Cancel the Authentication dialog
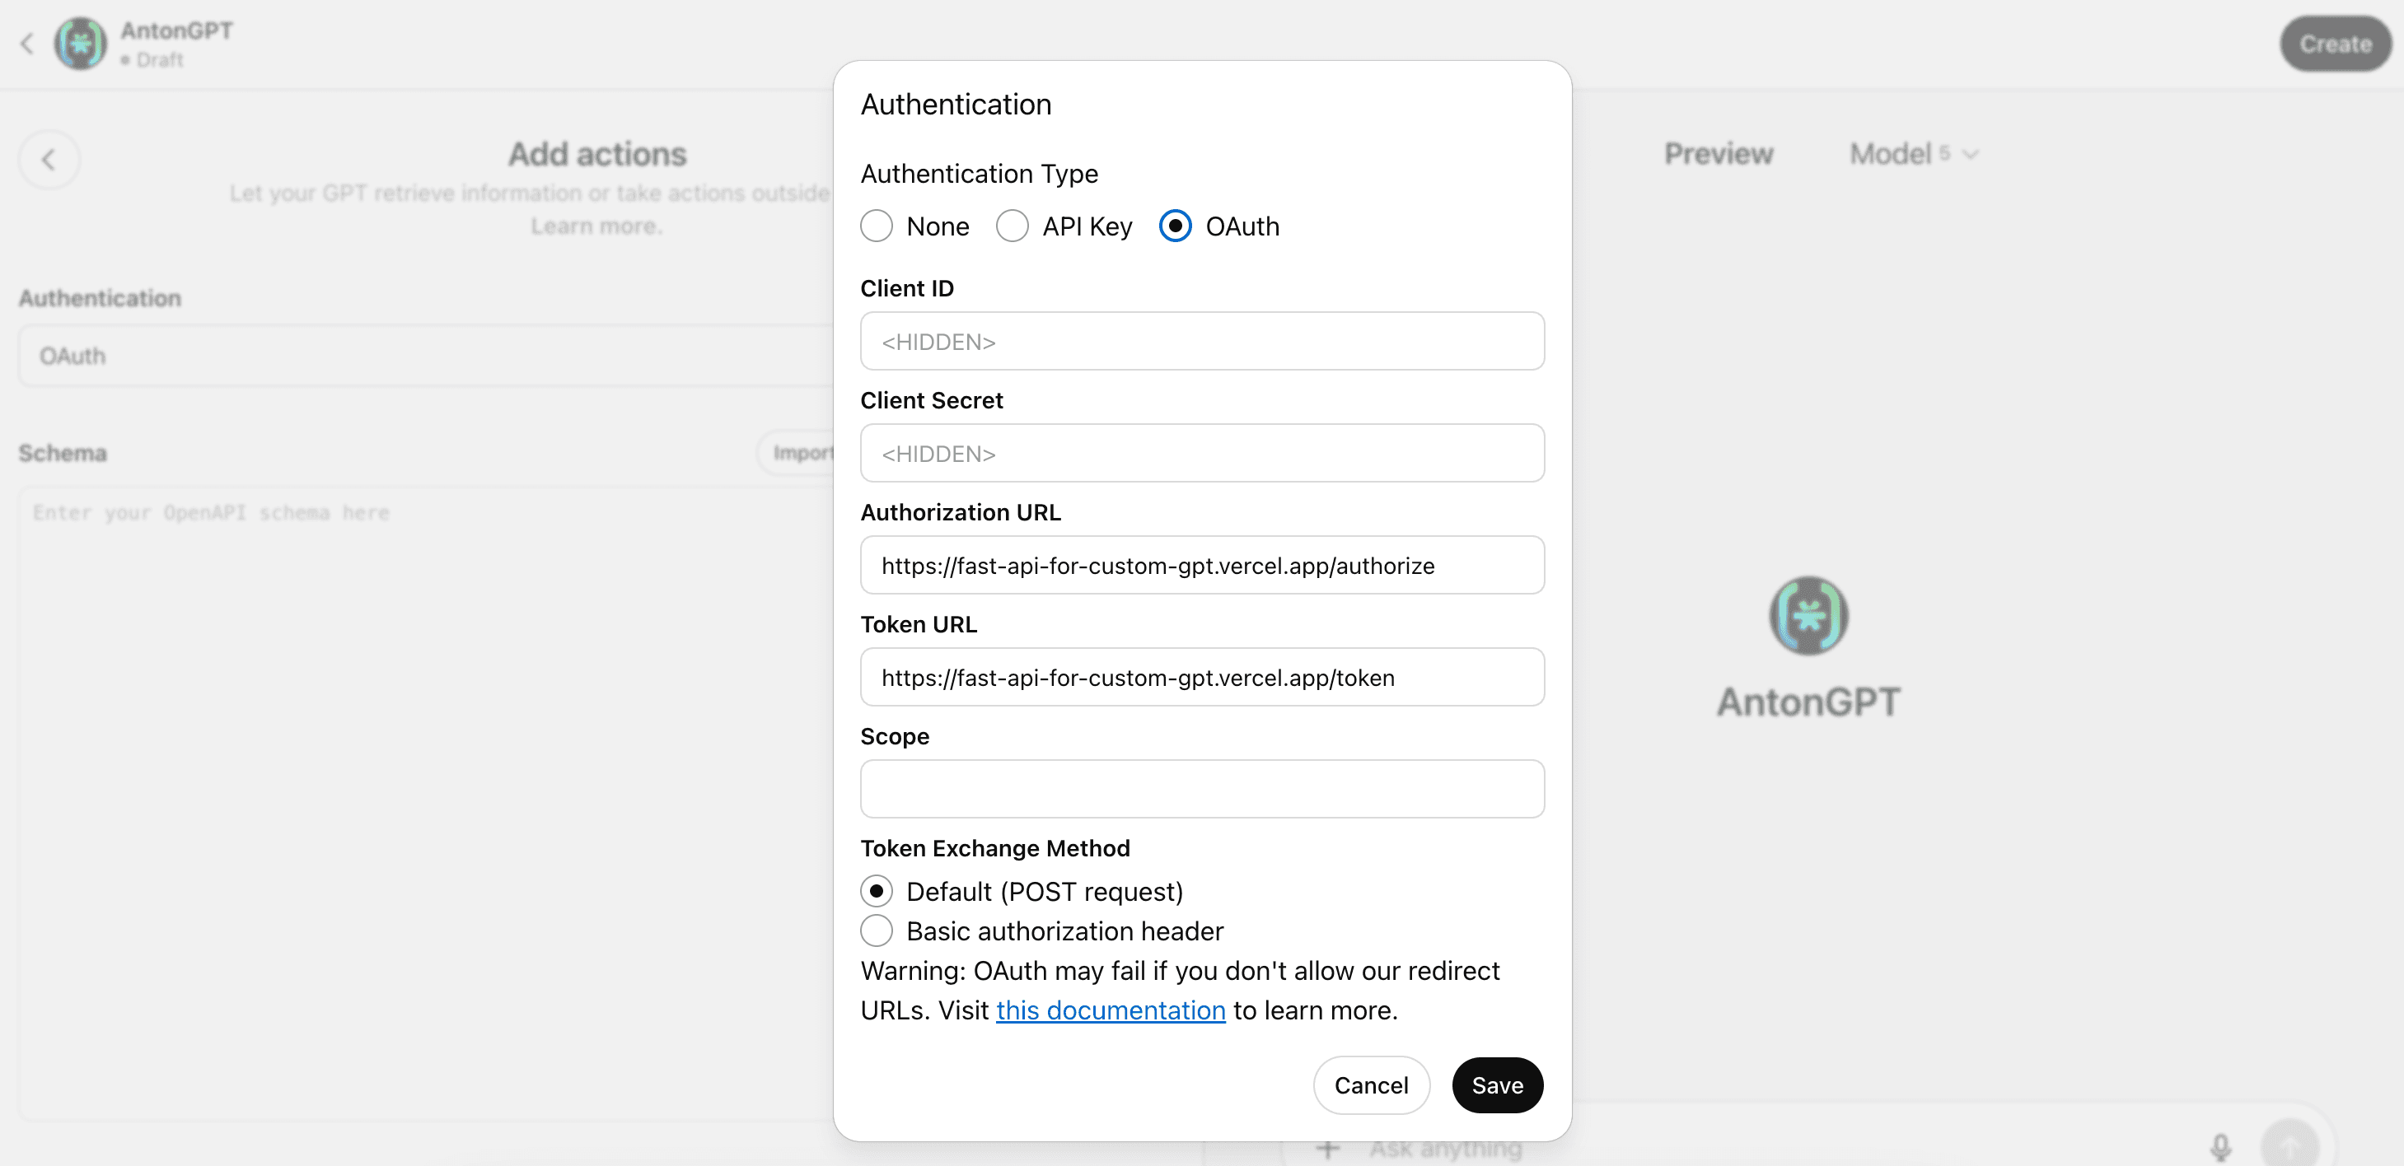This screenshot has width=2404, height=1166. click(1371, 1084)
